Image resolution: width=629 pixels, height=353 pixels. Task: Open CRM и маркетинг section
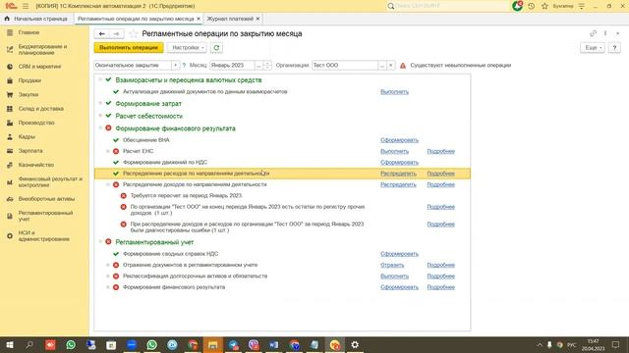39,67
